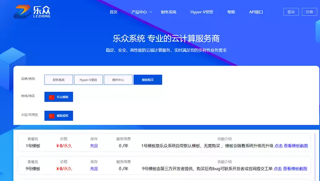Open the 首页 nav item
The width and height of the screenshot is (320, 181).
[114, 12]
